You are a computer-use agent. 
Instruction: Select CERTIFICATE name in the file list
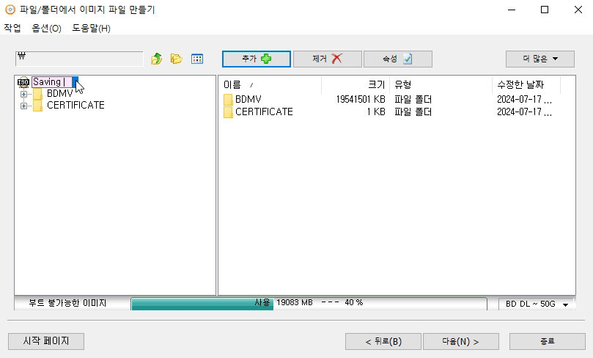click(264, 112)
